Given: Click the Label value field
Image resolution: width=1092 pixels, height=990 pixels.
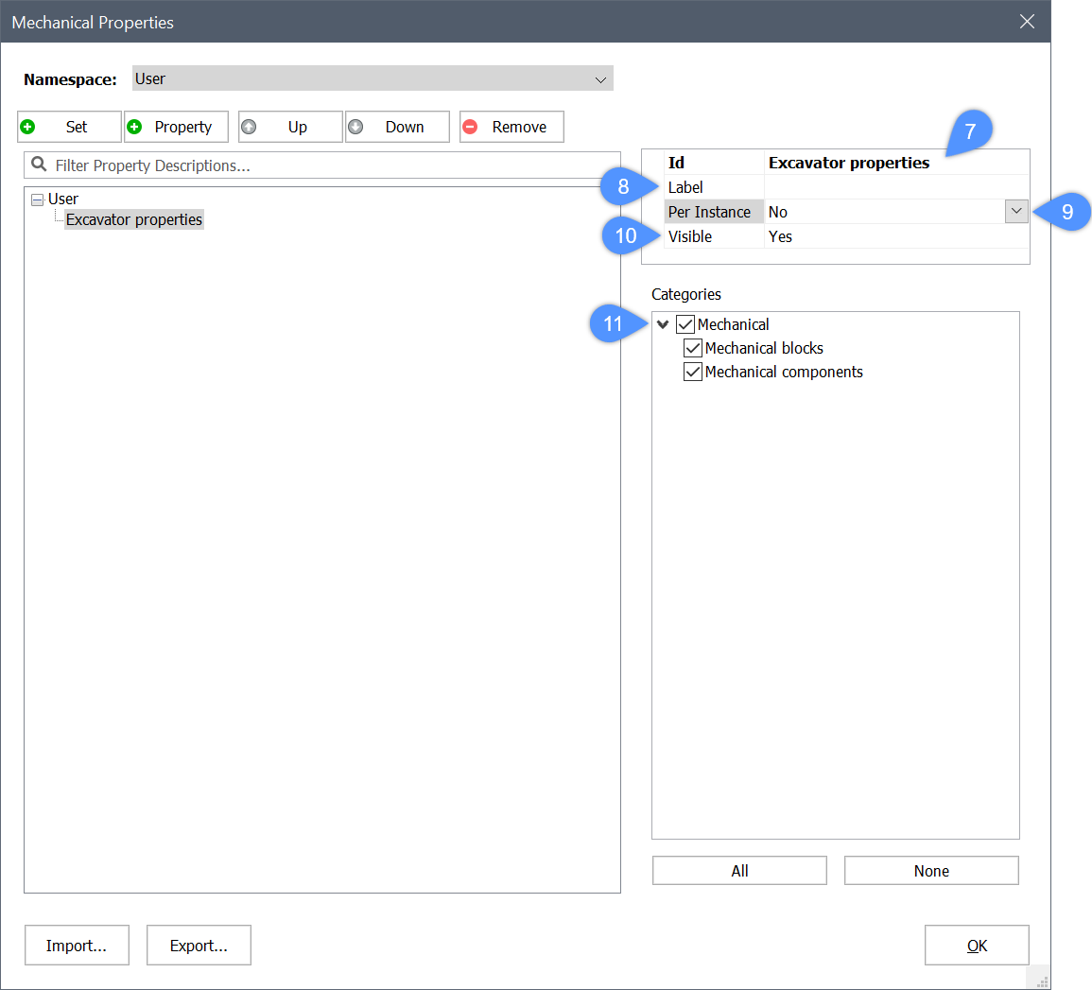Looking at the screenshot, I should point(894,187).
